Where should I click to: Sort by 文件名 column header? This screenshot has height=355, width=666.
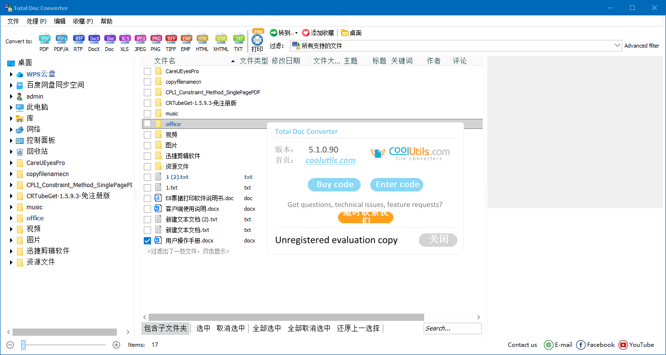pos(165,61)
